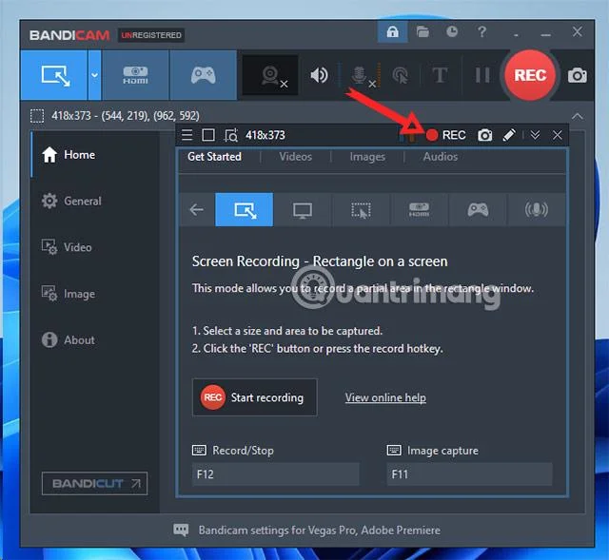Toggle the webcam overlay icon
This screenshot has width=609, height=560.
pyautogui.click(x=270, y=75)
